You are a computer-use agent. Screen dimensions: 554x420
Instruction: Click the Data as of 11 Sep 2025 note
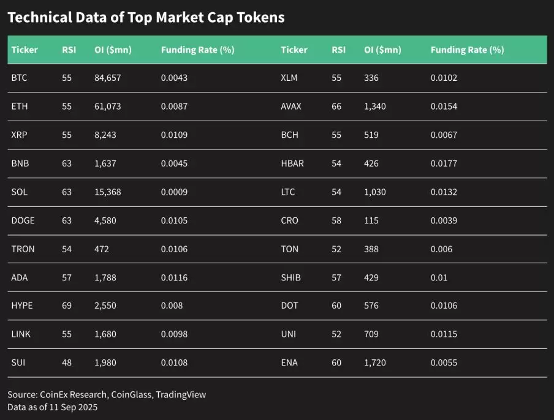coord(52,407)
